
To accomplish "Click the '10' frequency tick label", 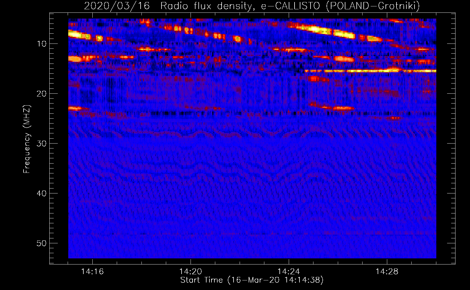I will tap(42, 44).
